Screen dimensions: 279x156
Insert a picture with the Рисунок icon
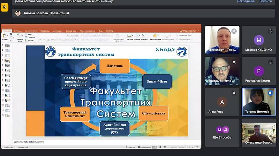(129, 36)
